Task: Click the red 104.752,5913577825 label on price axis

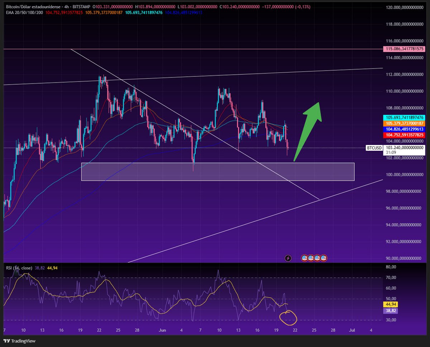Action: [404, 135]
